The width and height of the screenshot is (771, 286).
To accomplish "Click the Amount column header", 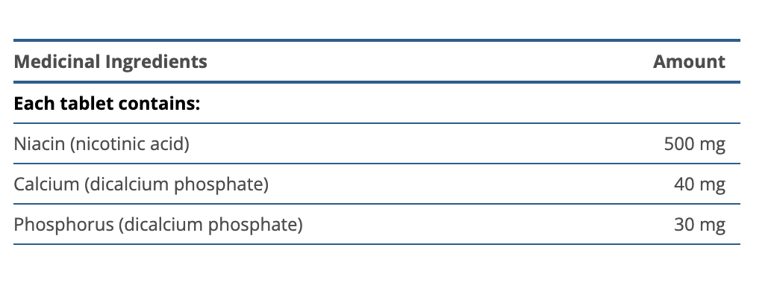I will [x=689, y=62].
